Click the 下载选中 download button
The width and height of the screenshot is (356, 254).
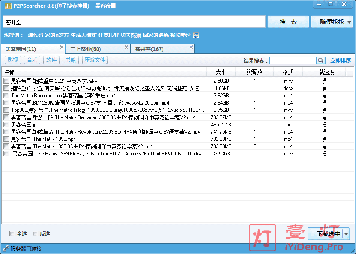(x=326, y=234)
